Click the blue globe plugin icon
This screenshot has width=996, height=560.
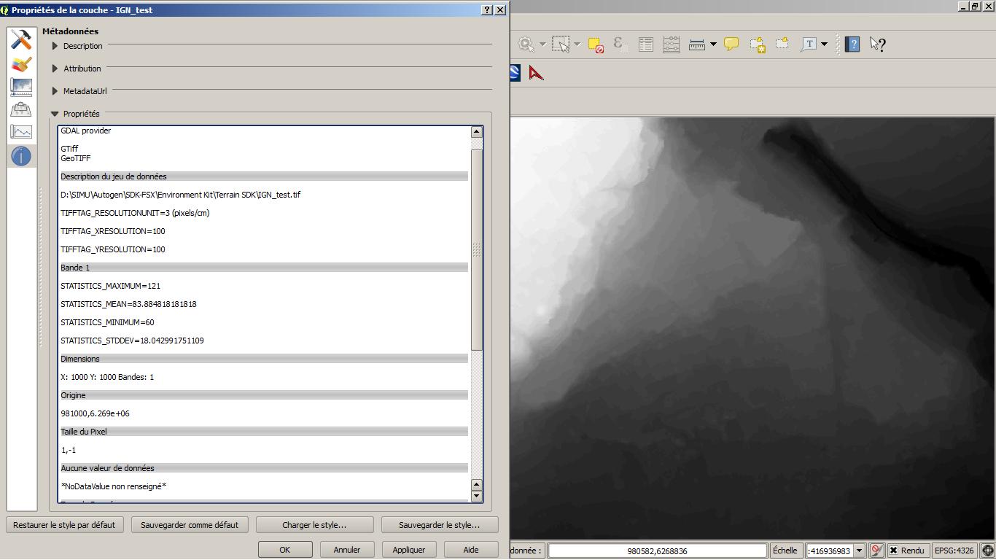click(515, 73)
